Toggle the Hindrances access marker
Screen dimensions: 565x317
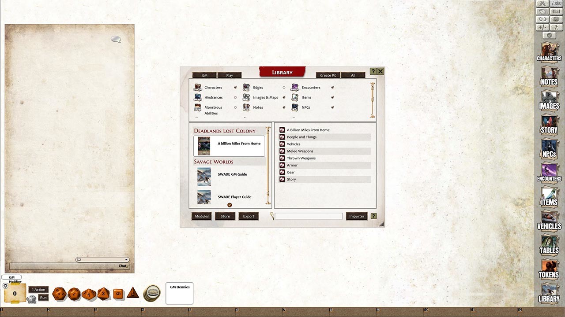(x=235, y=97)
